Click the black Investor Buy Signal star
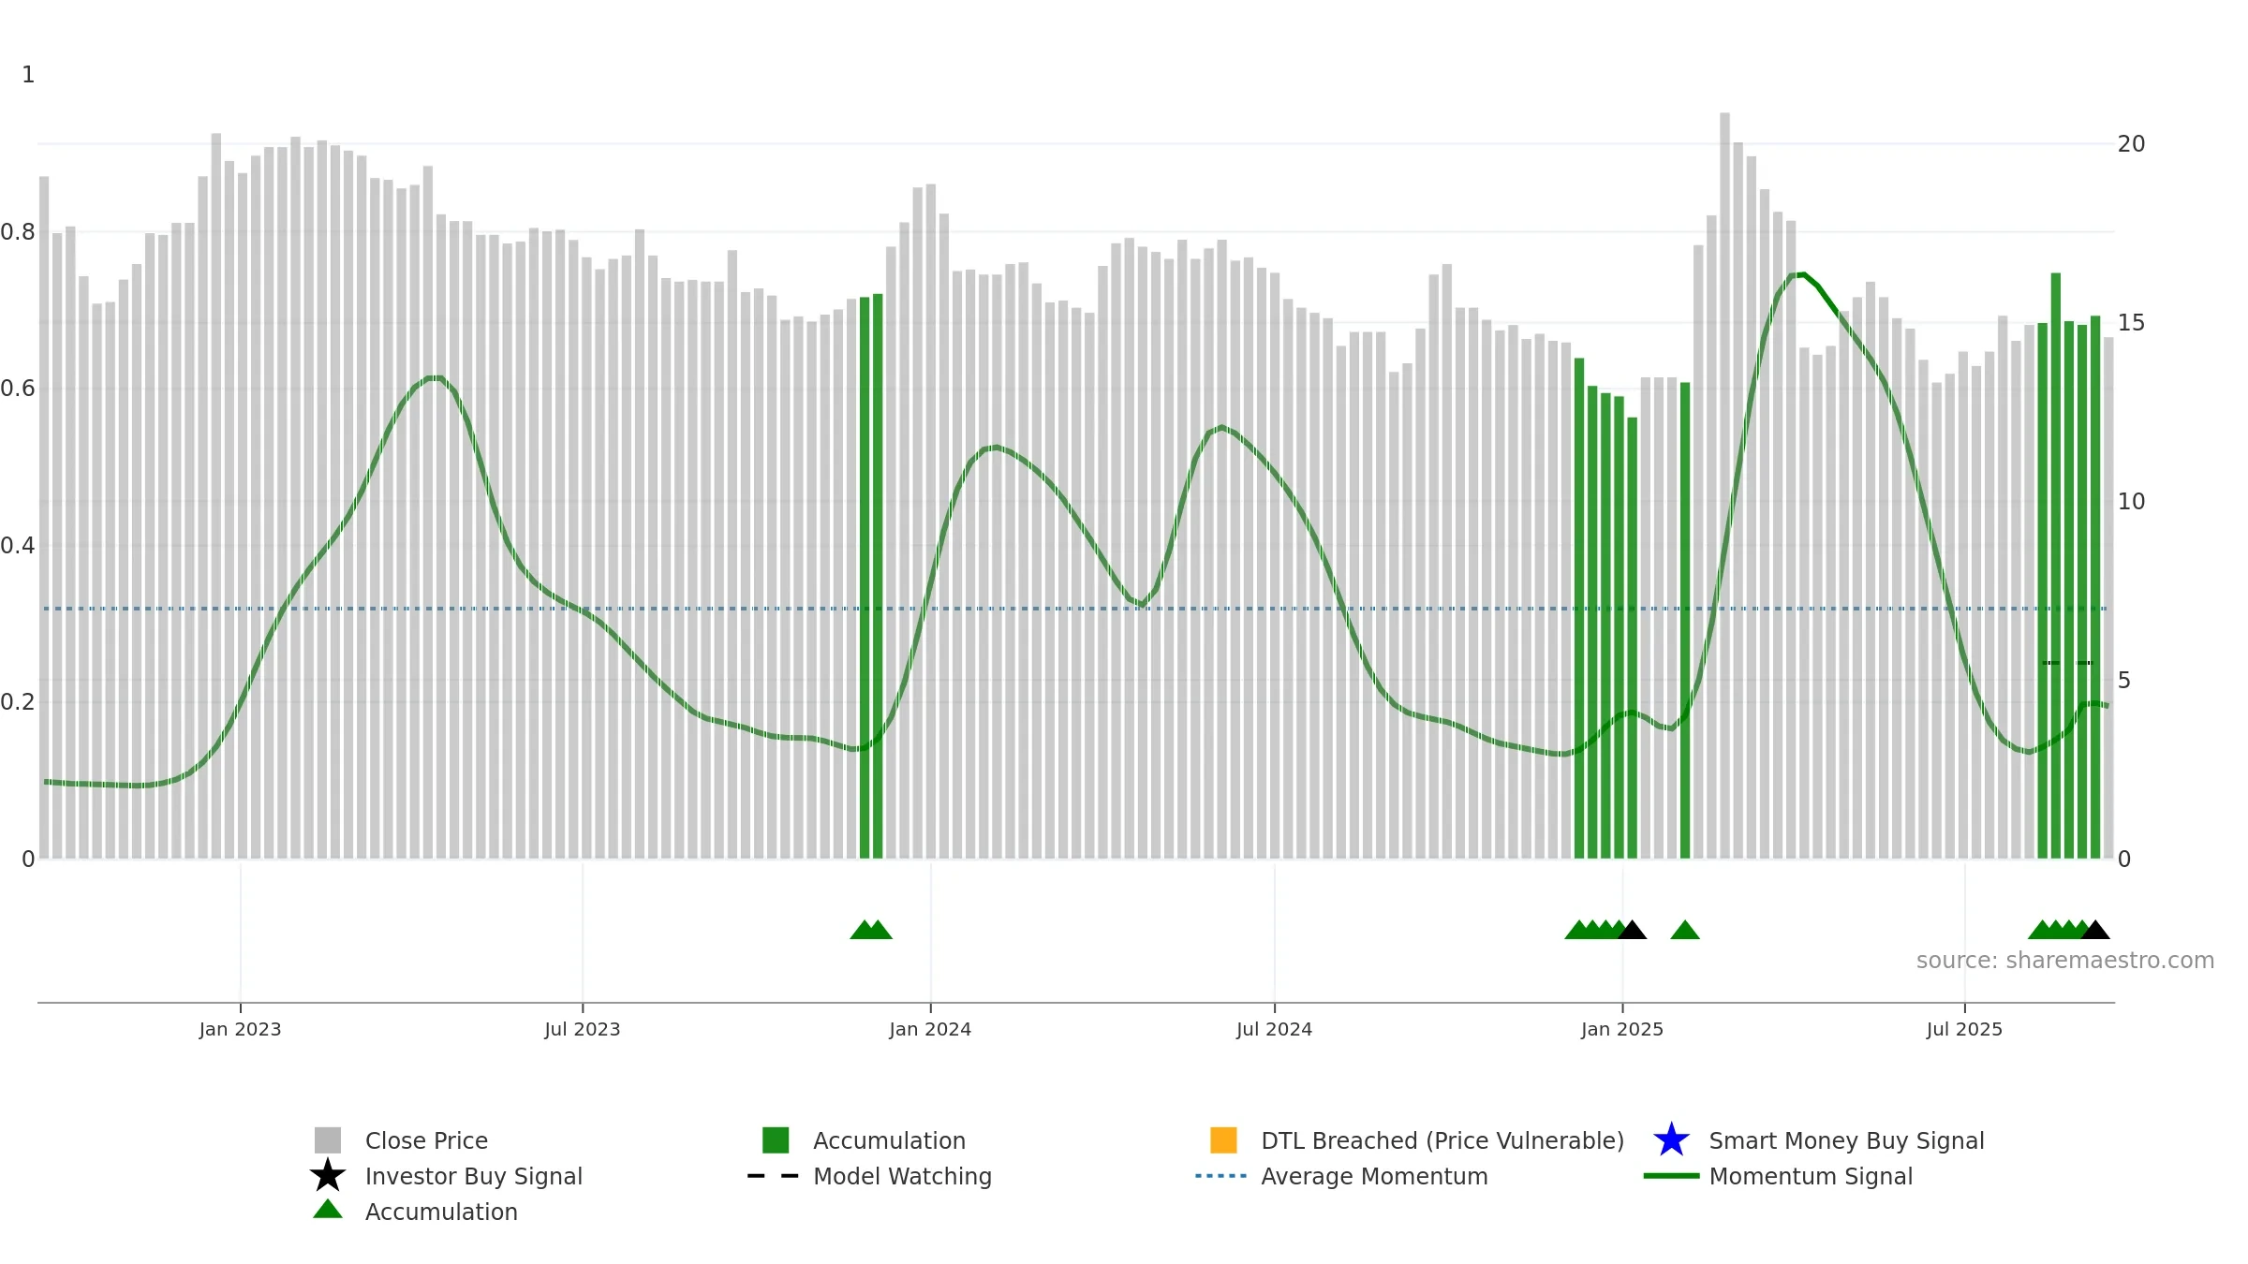 [328, 1175]
